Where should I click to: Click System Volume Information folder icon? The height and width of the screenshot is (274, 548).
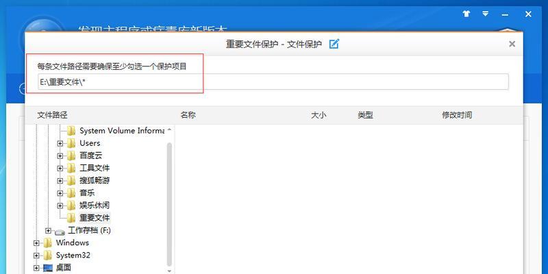pos(71,131)
